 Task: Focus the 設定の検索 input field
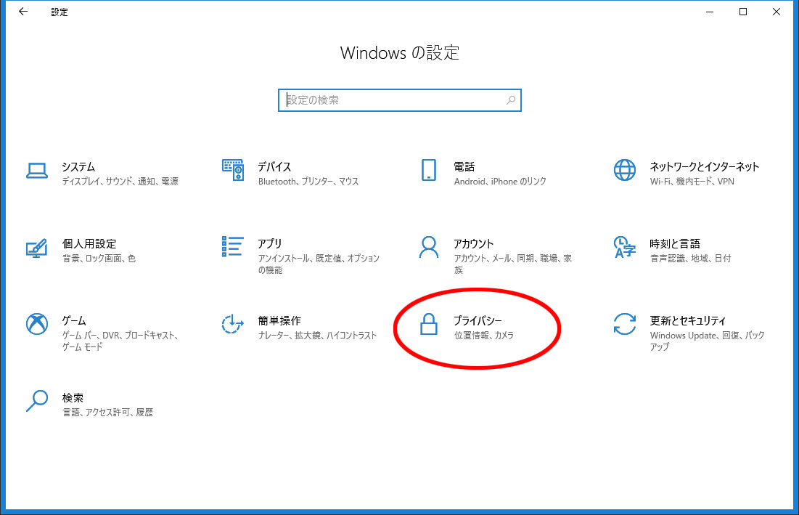point(399,100)
